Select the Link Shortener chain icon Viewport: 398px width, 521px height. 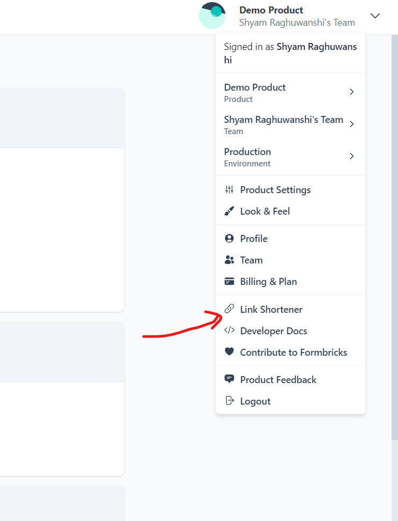tap(229, 309)
